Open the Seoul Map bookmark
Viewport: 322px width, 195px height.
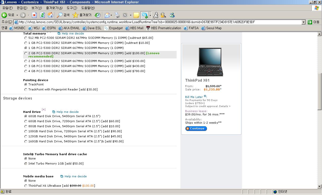pyautogui.click(x=212, y=28)
